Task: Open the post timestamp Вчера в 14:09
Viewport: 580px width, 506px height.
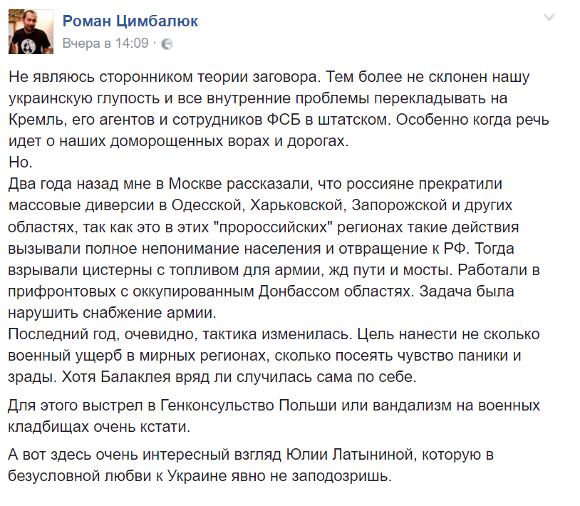Action: 105,43
